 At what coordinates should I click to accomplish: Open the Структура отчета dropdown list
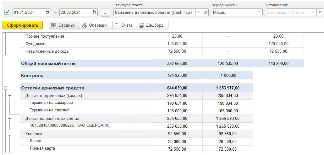pos(198,12)
